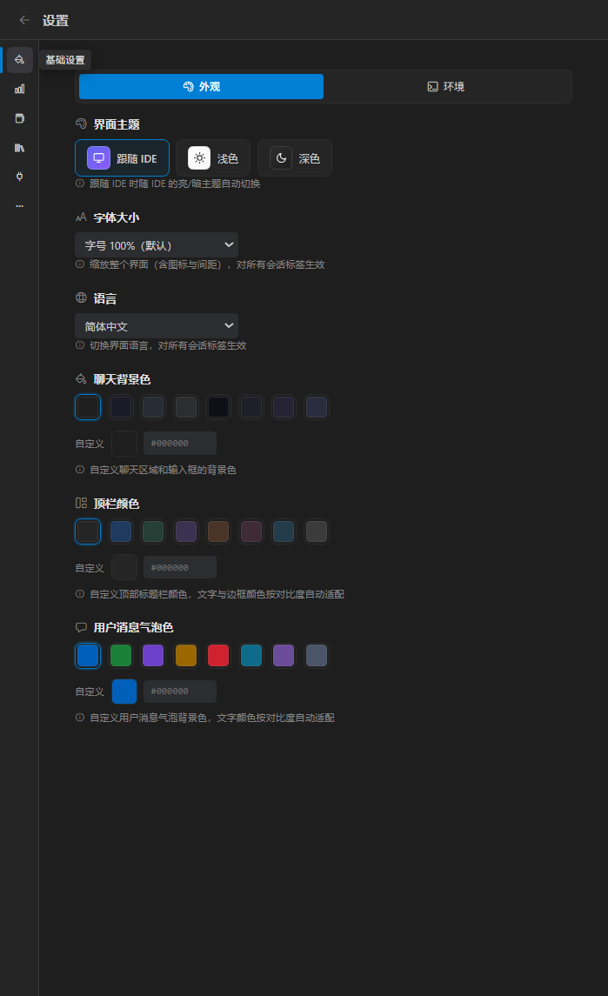This screenshot has width=608, height=996.
Task: Focus the hex input under 聊天背景色
Action: tap(180, 444)
